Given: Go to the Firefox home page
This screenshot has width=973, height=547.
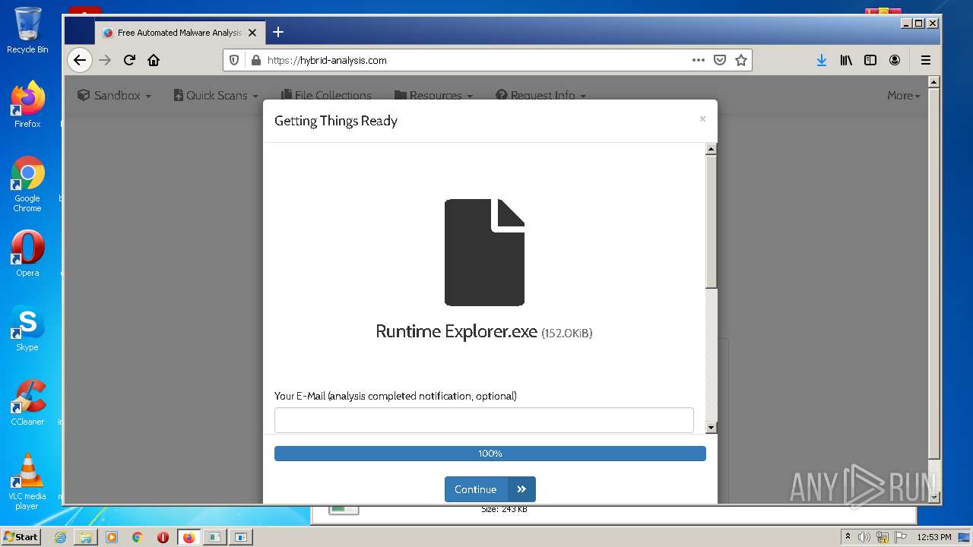Looking at the screenshot, I should [x=154, y=60].
